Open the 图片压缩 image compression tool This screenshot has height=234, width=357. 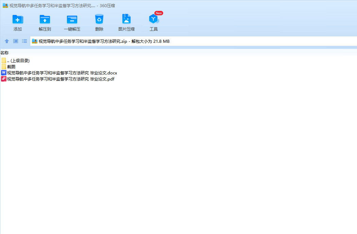pos(126,19)
